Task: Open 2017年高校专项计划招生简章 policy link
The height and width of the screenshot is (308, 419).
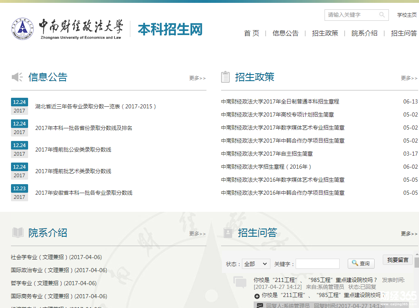Action: (277, 115)
